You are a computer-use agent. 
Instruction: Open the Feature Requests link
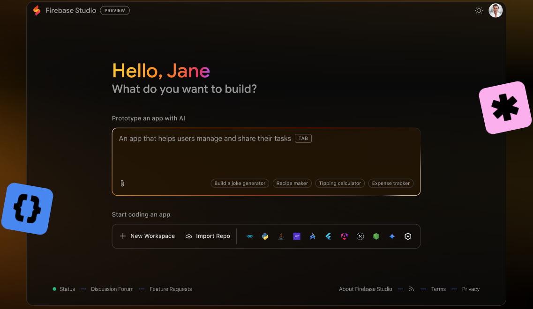(171, 289)
